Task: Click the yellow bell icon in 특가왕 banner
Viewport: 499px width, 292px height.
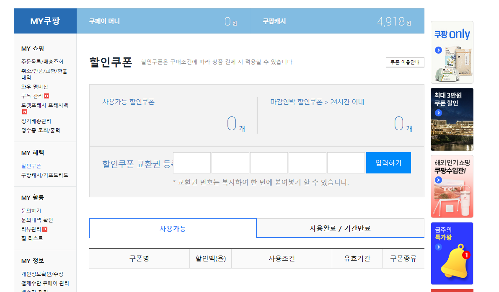Action: (x=455, y=261)
